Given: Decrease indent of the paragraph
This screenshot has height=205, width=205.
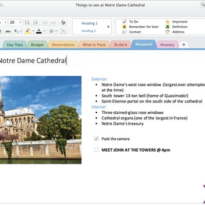Looking at the screenshot, I should click(x=45, y=23).
